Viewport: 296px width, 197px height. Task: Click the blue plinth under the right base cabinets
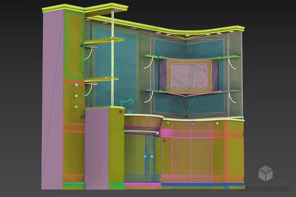tap(202, 184)
